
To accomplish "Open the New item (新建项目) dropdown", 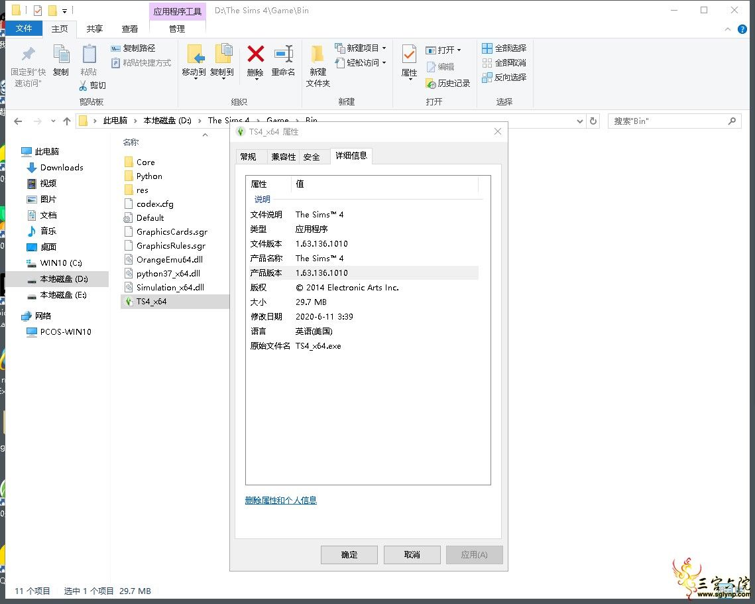I will pyautogui.click(x=361, y=48).
